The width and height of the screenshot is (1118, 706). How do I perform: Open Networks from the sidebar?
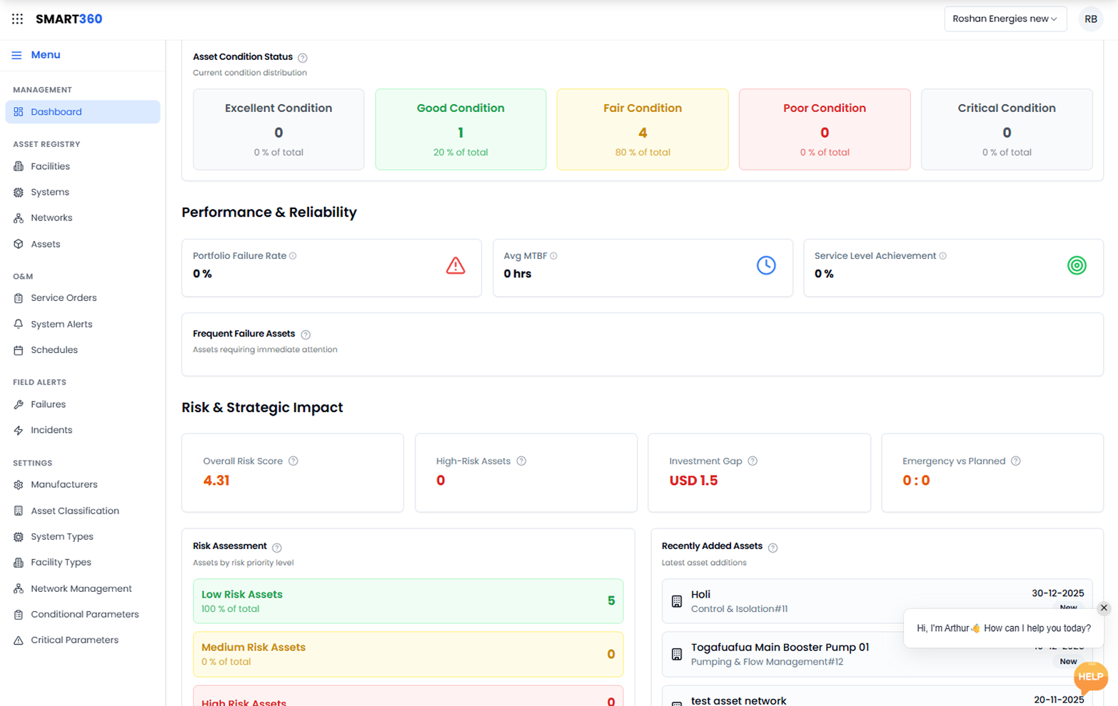(51, 218)
